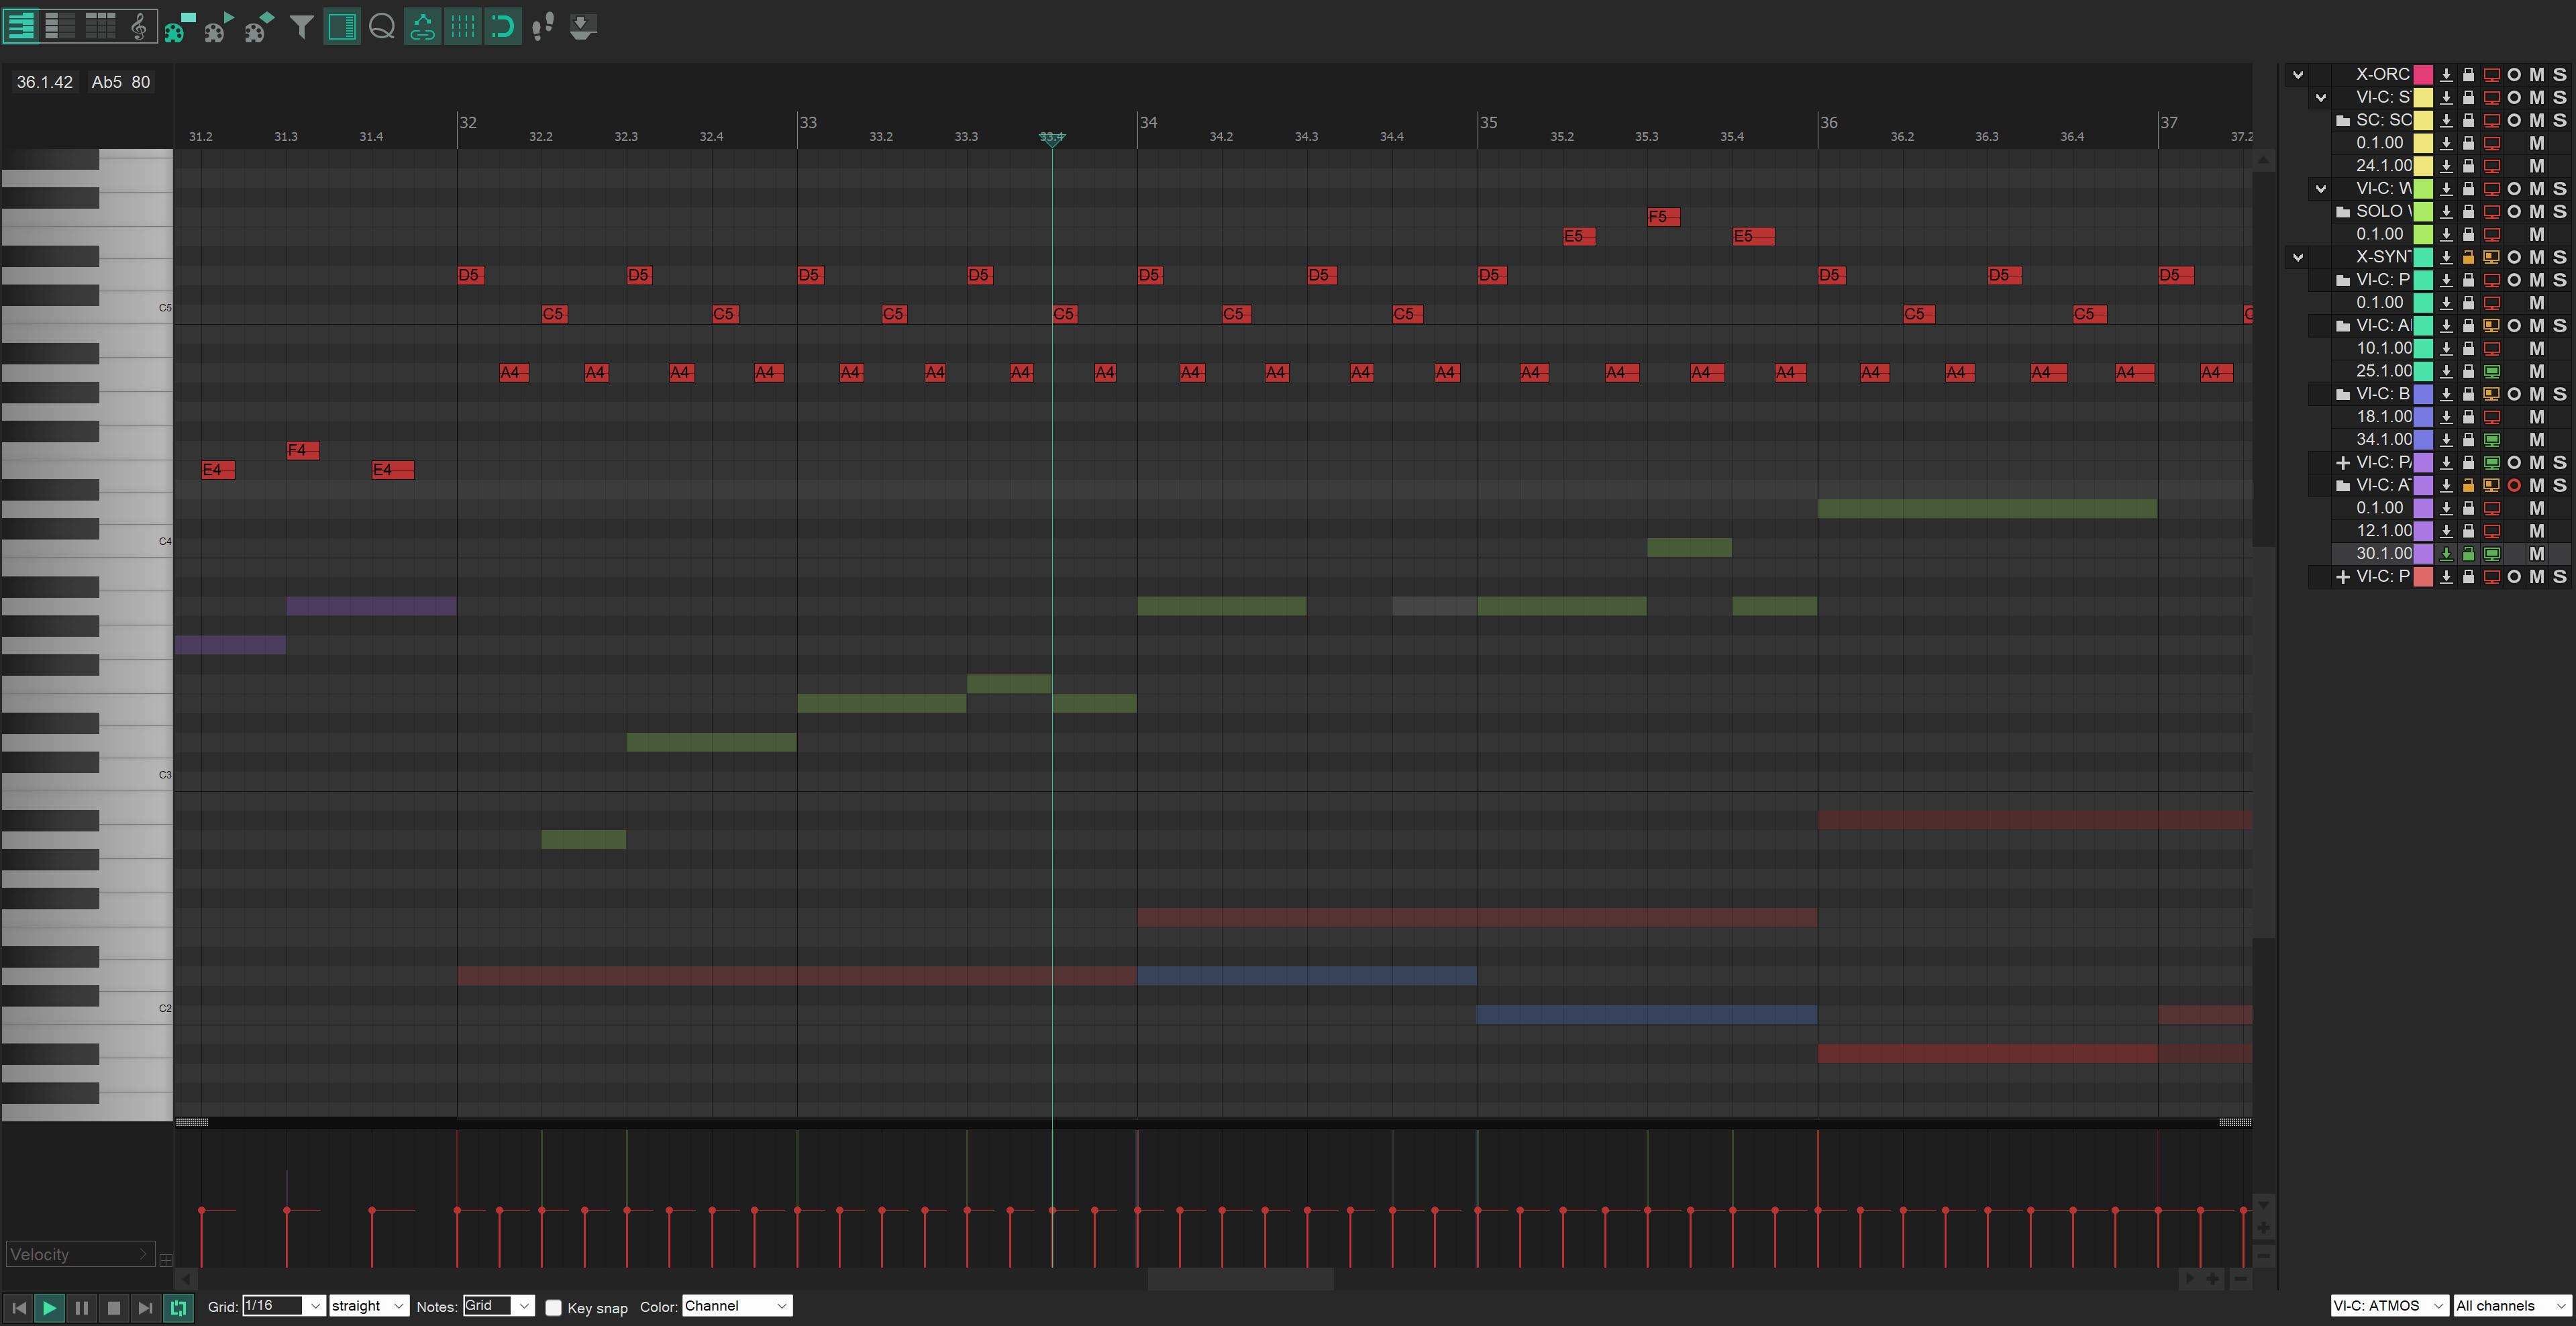The image size is (2576, 1326).
Task: Toggle visibility monitor on 34.1.00 item
Action: tap(2492, 440)
